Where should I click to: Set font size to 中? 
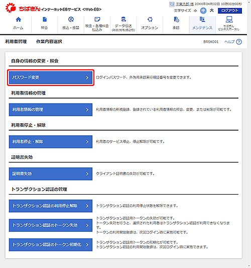click(x=203, y=11)
